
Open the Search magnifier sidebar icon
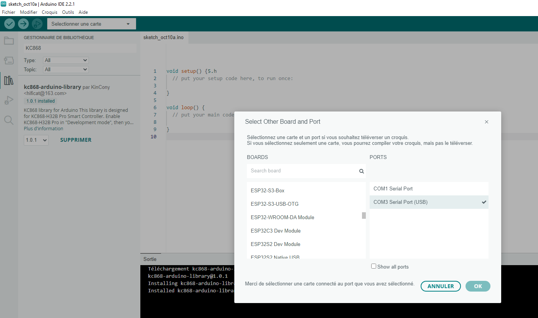point(9,120)
